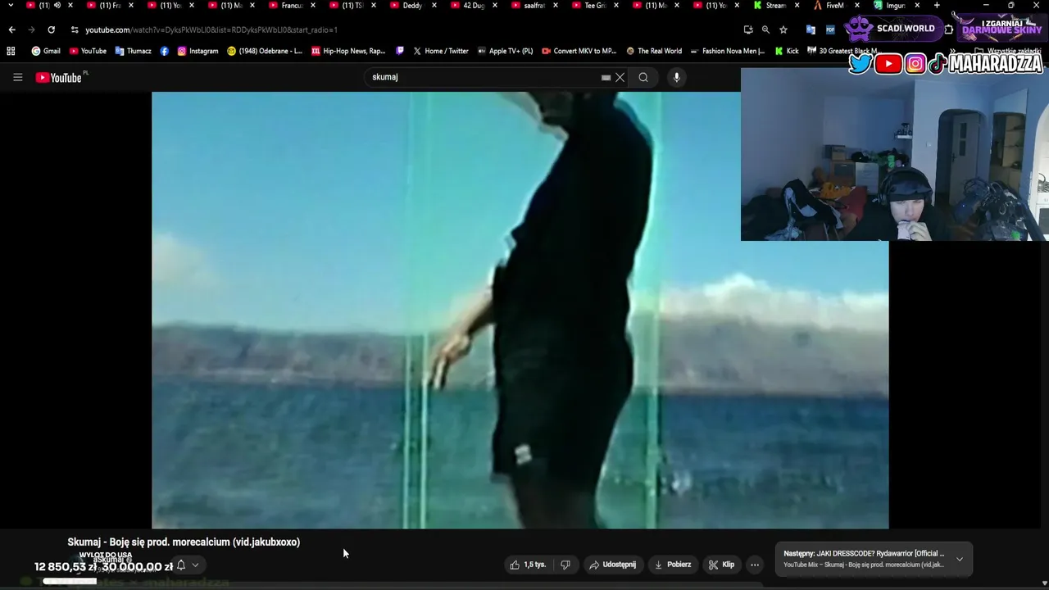Open the YouTube bookmark
The height and width of the screenshot is (590, 1049).
pos(88,51)
